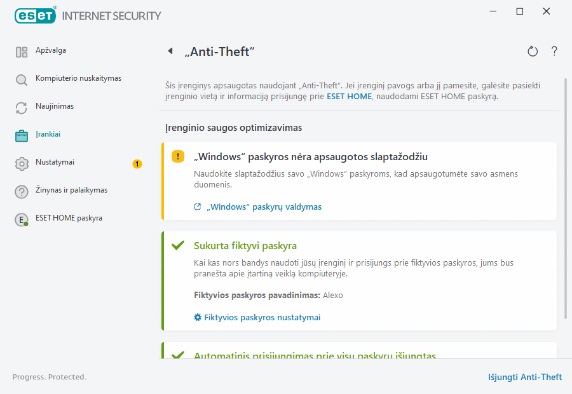Click the Kompiuterio nuskaitymas magnifier icon
Image resolution: width=572 pixels, height=394 pixels.
click(x=22, y=80)
